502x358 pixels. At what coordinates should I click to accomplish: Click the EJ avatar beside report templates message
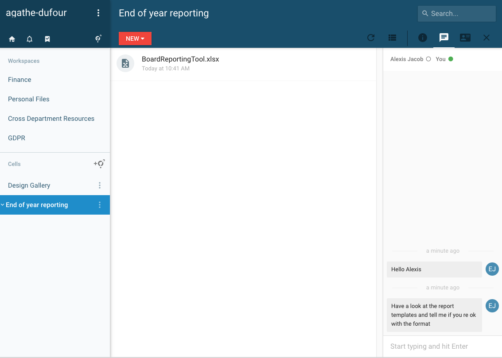tap(492, 306)
